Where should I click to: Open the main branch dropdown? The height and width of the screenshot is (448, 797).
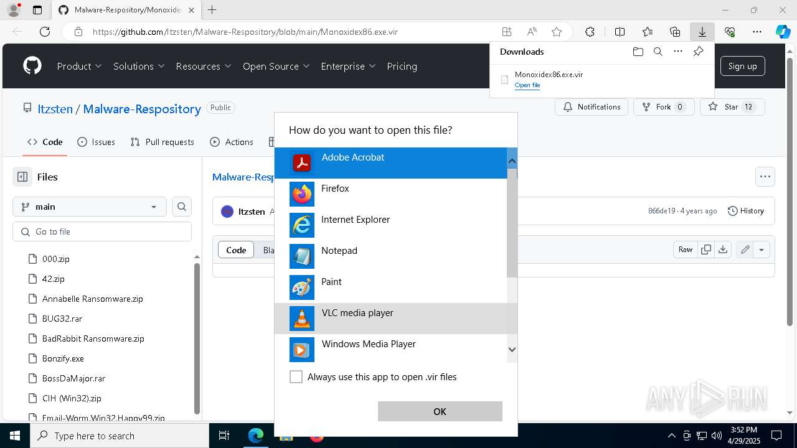(x=89, y=207)
